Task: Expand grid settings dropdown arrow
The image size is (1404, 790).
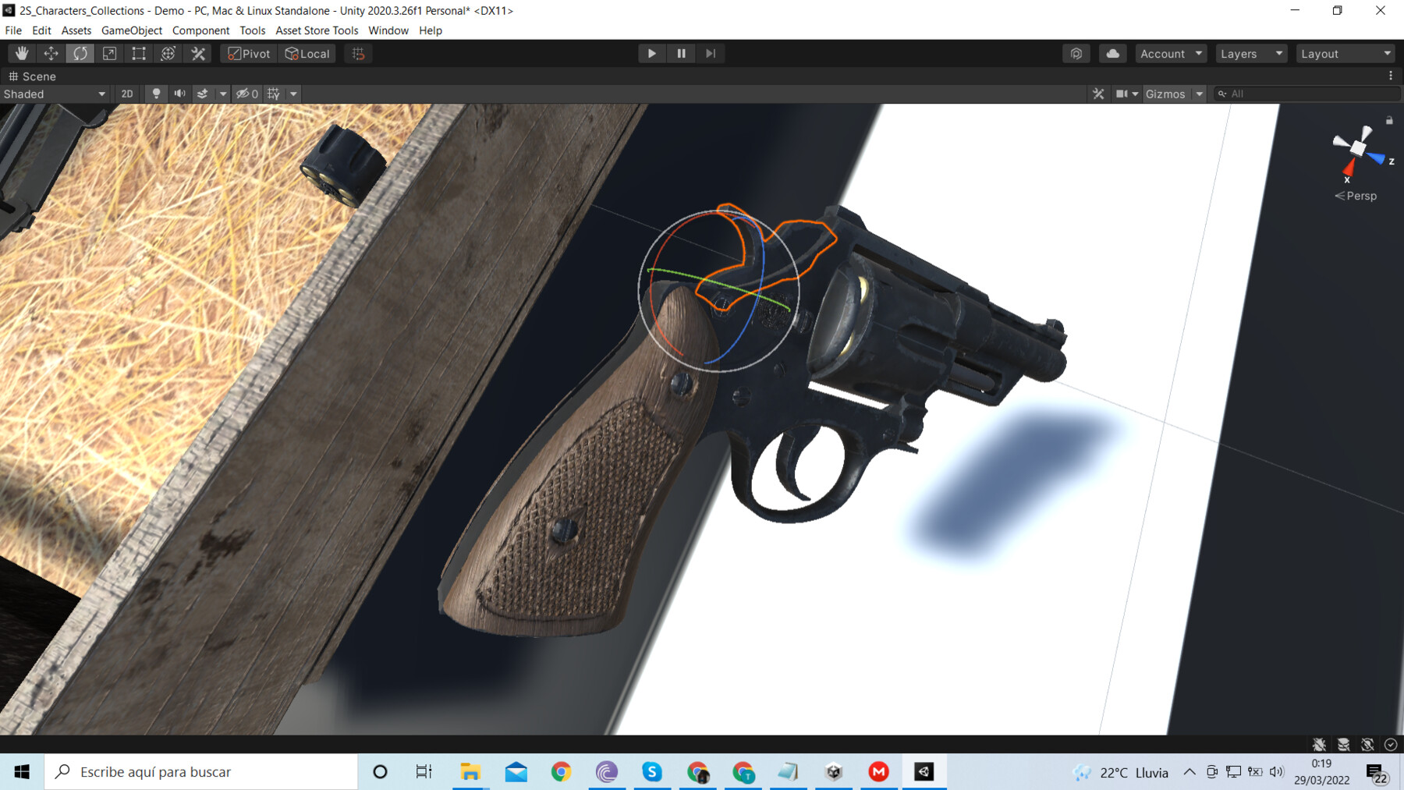Action: tap(293, 94)
